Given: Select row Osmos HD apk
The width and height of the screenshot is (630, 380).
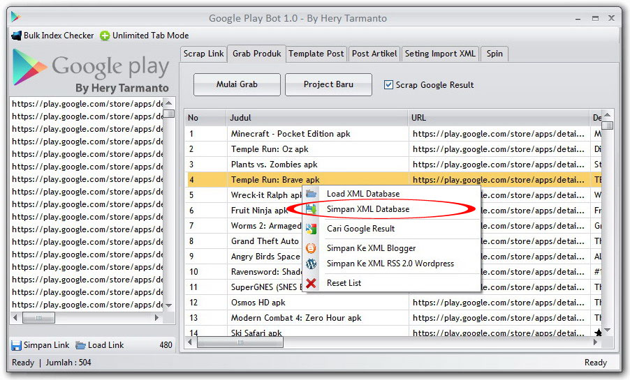Looking at the screenshot, I should 393,303.
